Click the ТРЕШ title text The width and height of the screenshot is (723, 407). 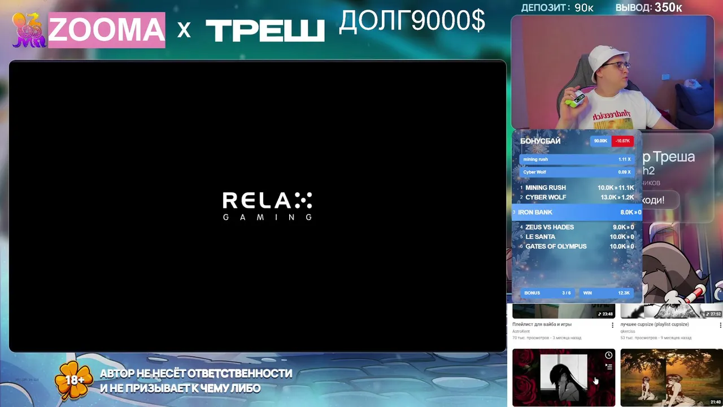click(265, 30)
